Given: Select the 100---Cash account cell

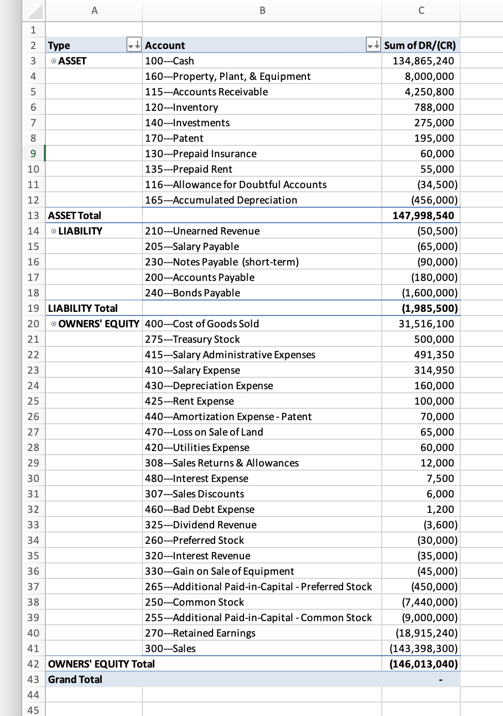Looking at the screenshot, I should (x=262, y=61).
